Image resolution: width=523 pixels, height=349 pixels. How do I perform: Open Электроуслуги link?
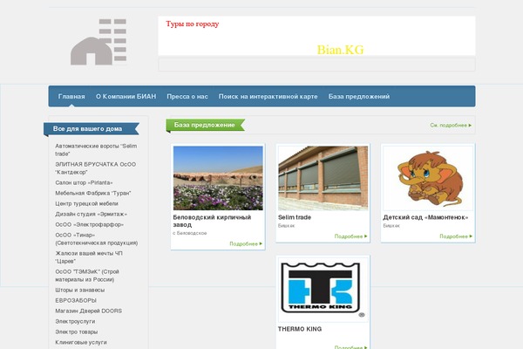[75, 321]
